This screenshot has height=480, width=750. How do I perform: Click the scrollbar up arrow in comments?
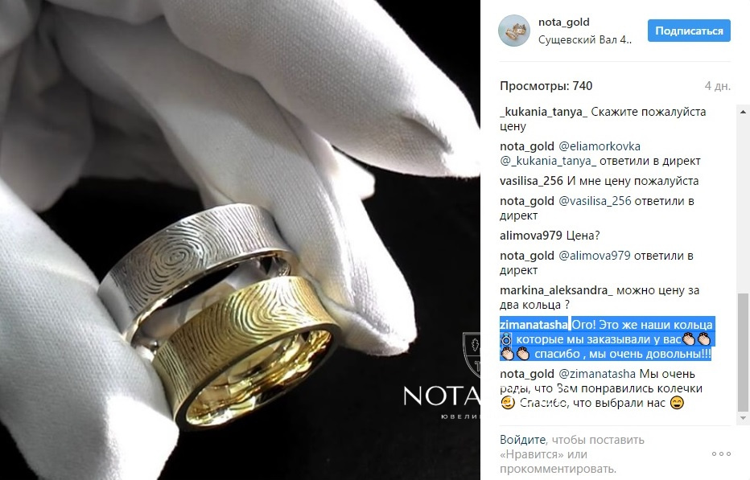[x=743, y=112]
